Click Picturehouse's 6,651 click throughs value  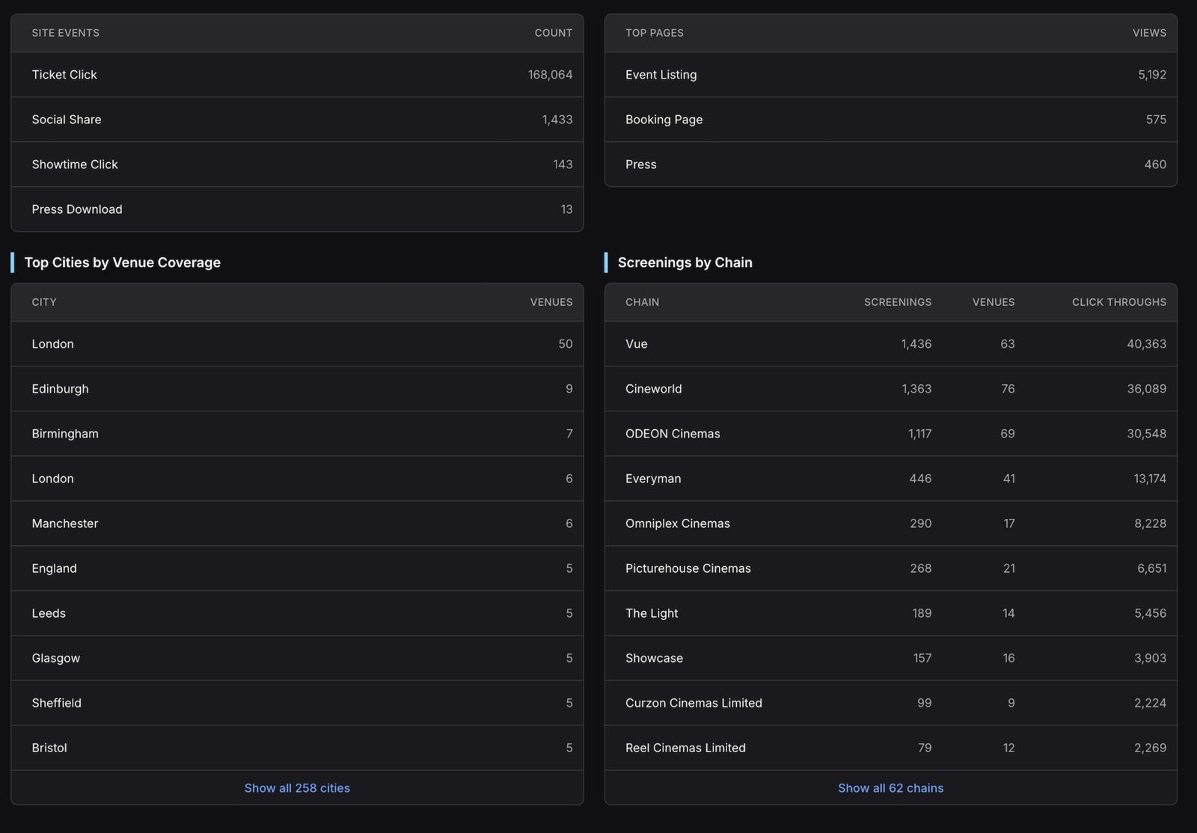[x=1151, y=568]
